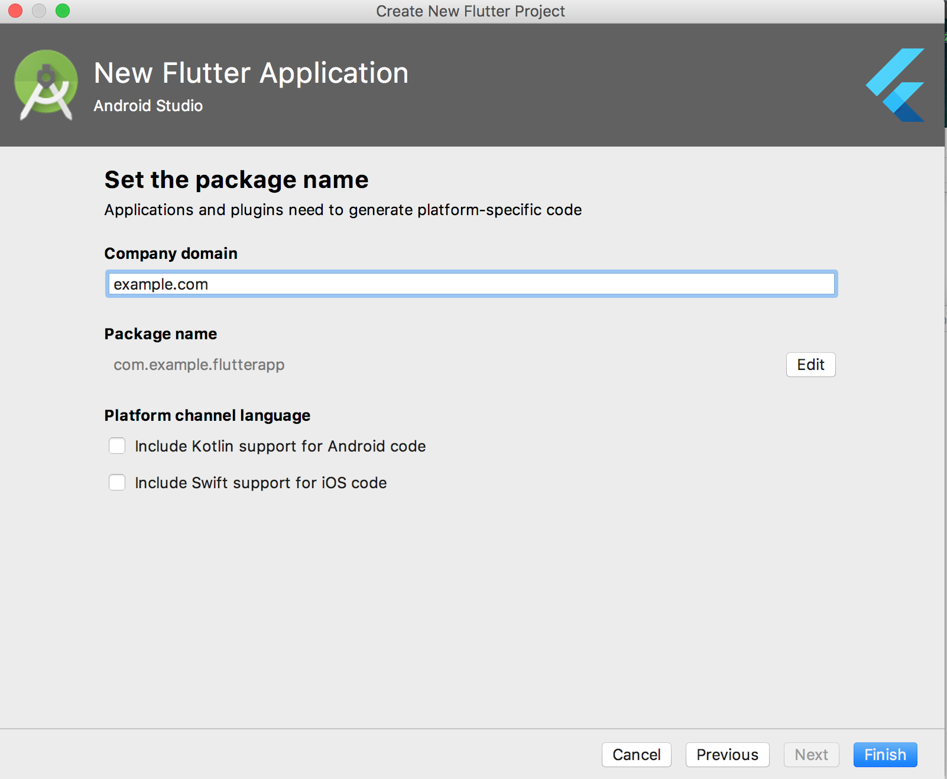The image size is (947, 779).
Task: Finish creating the Flutter application
Action: (x=885, y=755)
